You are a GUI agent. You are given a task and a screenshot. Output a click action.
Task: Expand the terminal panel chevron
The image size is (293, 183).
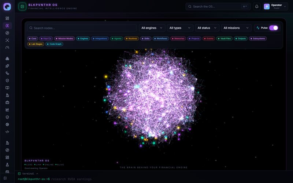point(37,173)
